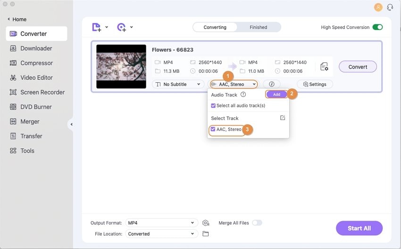Open the Screen Recorder section
Image resolution: width=401 pixels, height=249 pixels.
[36, 92]
